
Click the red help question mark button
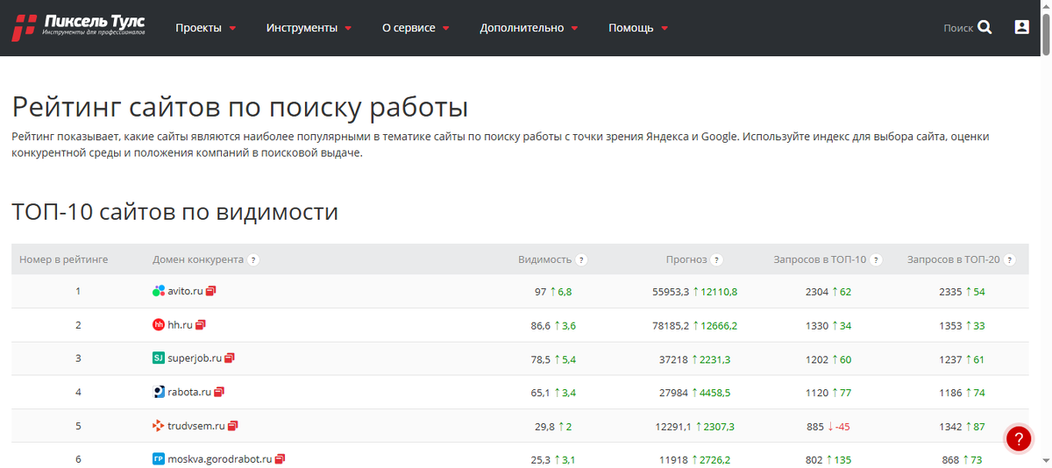[x=1019, y=439]
